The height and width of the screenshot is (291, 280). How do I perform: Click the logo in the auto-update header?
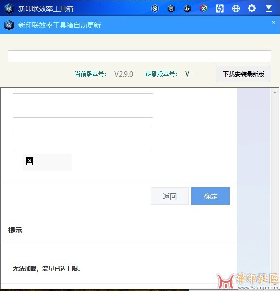point(9,25)
